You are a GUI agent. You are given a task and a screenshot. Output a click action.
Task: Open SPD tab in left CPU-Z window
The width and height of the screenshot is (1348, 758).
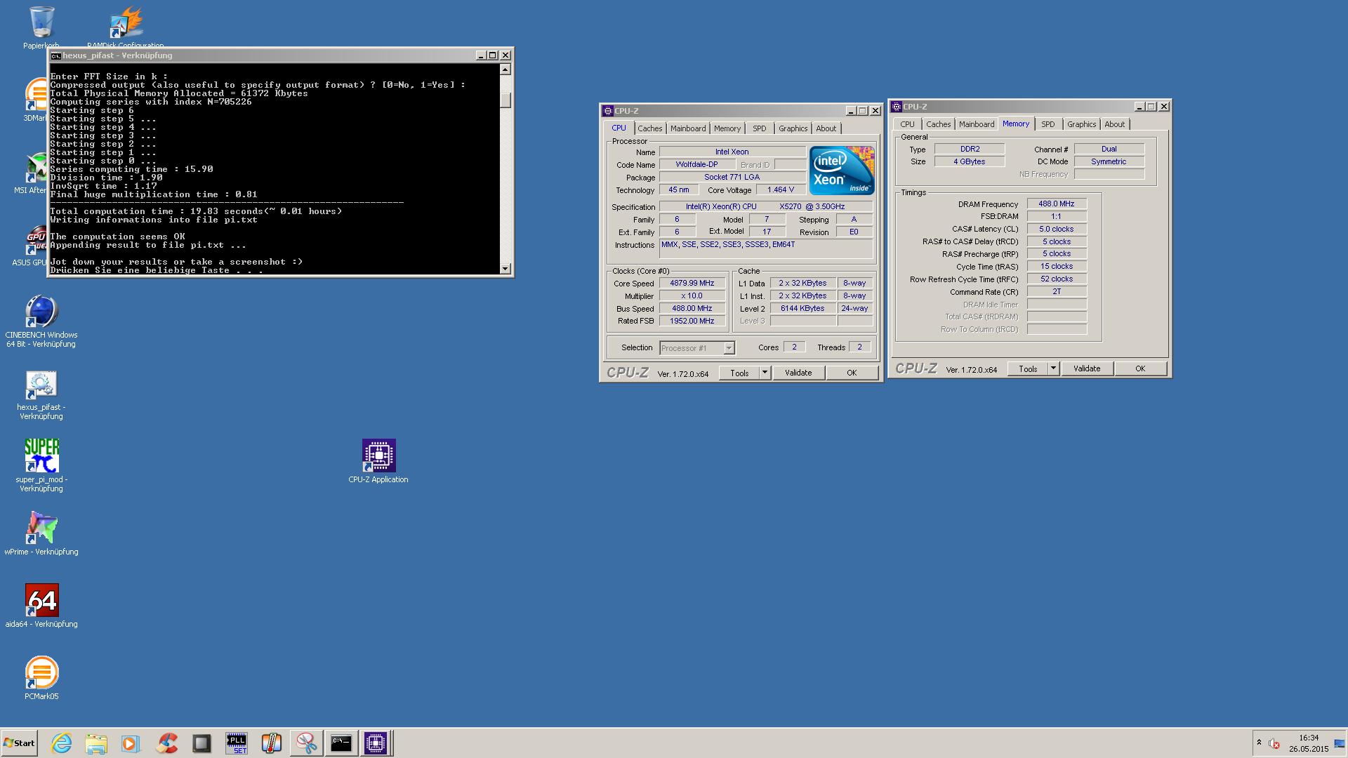[x=760, y=128]
